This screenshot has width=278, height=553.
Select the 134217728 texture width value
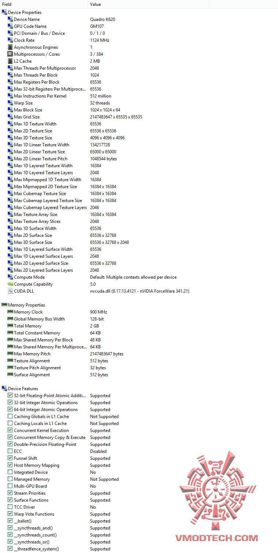coord(100,144)
